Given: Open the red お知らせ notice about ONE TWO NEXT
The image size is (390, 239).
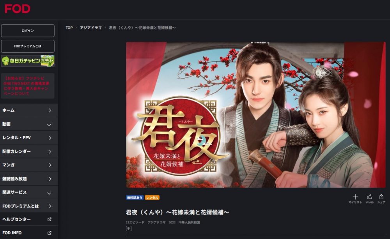Looking at the screenshot, I should click(28, 86).
